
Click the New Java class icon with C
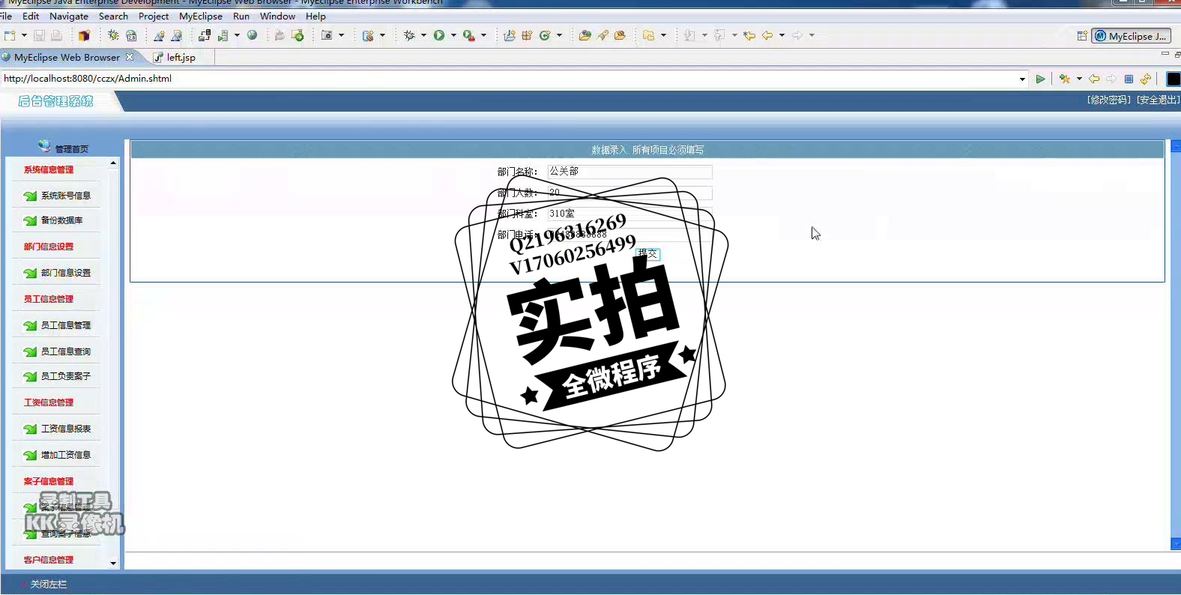[x=545, y=35]
